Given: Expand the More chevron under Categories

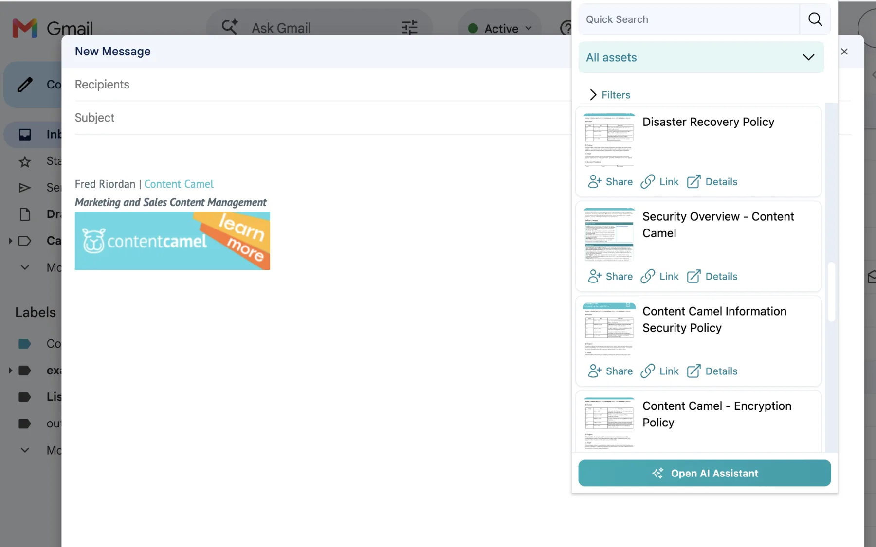Looking at the screenshot, I should pyautogui.click(x=25, y=267).
